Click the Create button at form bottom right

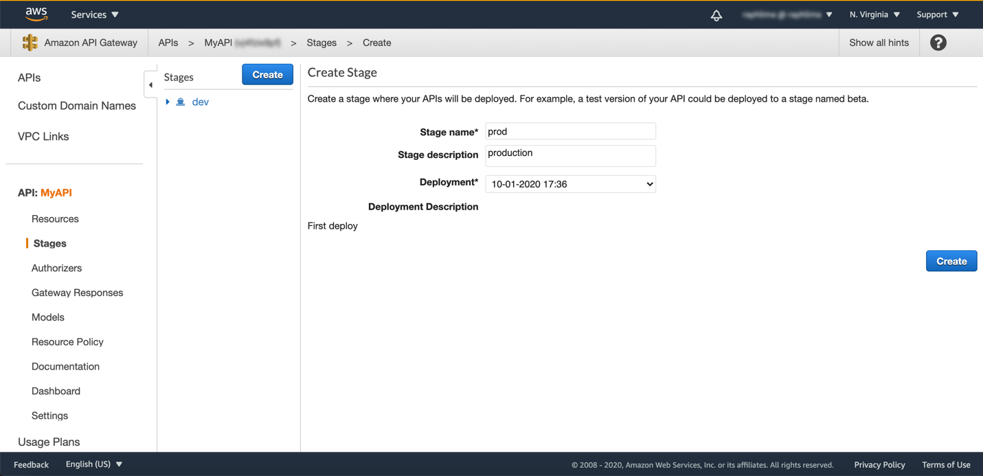(951, 261)
